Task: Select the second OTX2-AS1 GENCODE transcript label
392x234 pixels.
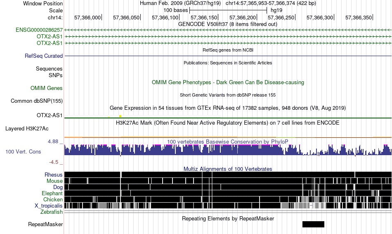Action: 50,43
